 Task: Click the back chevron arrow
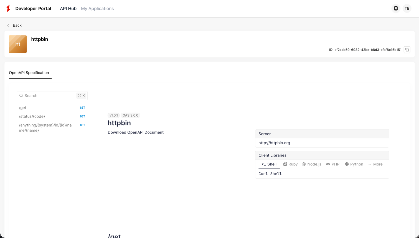pyautogui.click(x=8, y=25)
